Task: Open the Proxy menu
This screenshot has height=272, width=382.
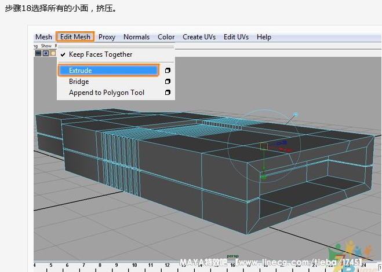Action: tap(107, 37)
